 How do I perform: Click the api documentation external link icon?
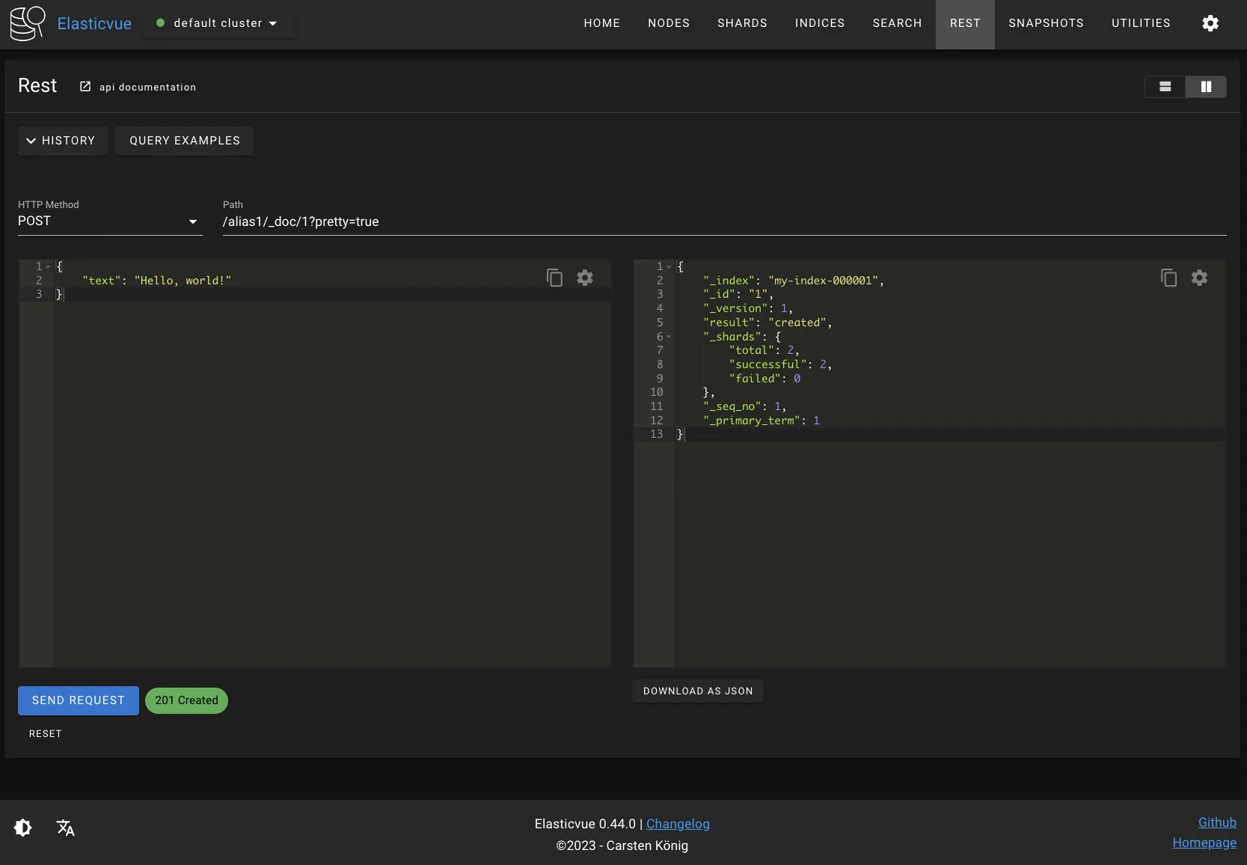coord(85,87)
